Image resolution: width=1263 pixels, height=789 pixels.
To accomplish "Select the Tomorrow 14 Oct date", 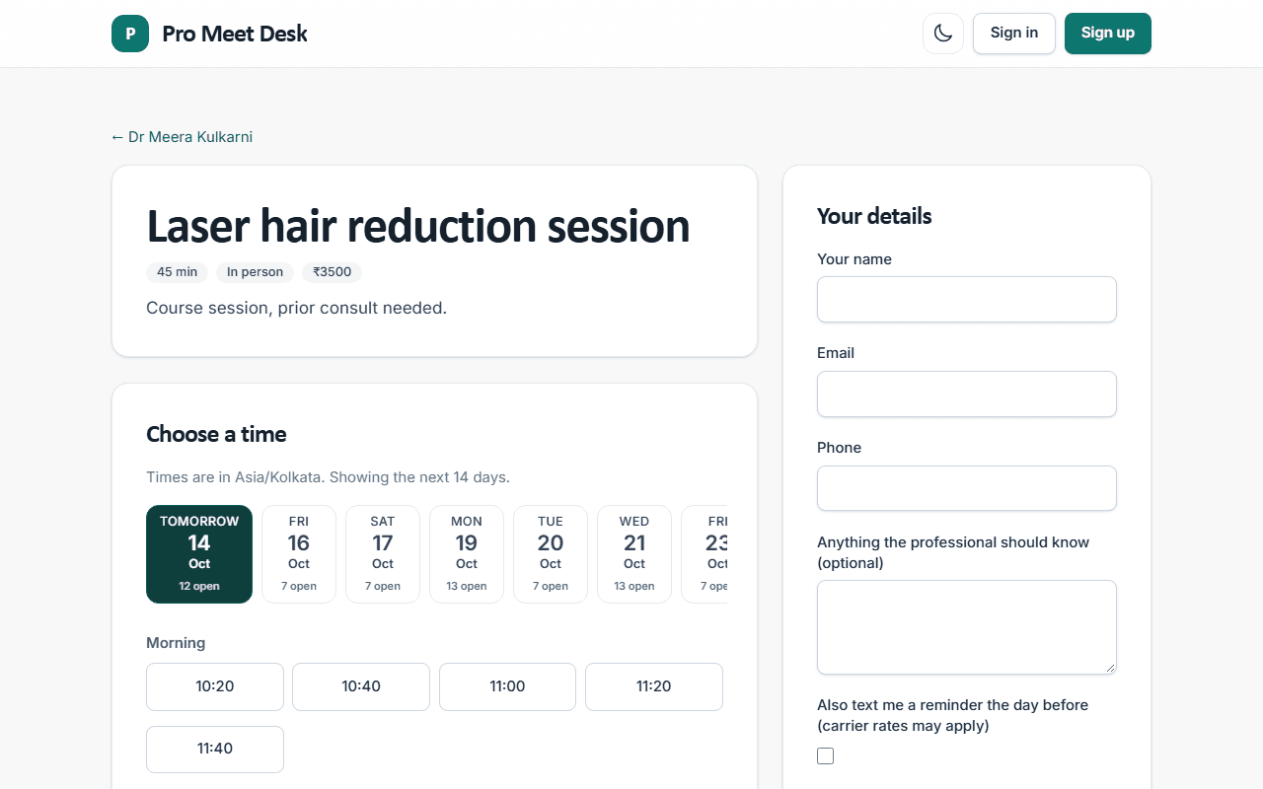I will [199, 554].
